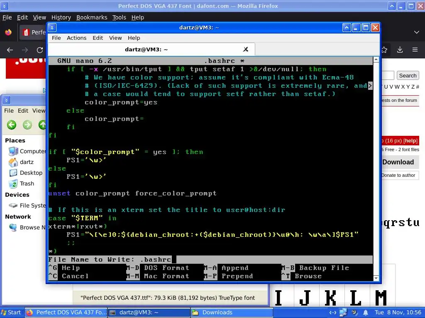Select Computer in Places sidebar

point(27,151)
